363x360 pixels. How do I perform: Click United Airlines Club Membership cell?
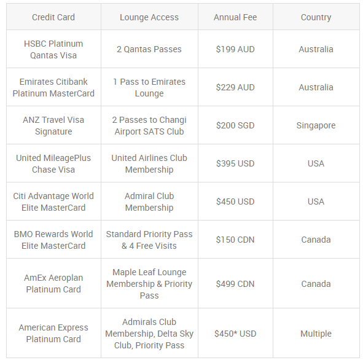click(149, 163)
